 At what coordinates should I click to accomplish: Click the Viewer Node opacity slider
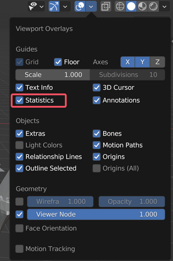tap(96, 214)
